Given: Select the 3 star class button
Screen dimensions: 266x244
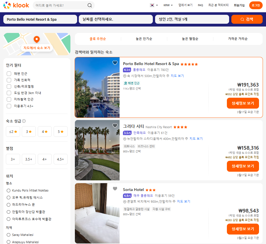Looking at the screenshot, I should (29, 131).
